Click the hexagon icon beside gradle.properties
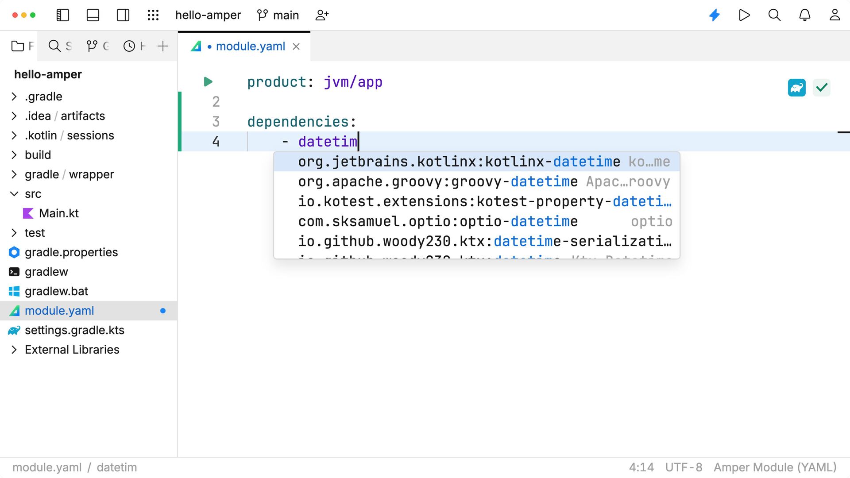The height and width of the screenshot is (478, 850). point(14,252)
